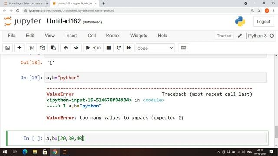Image resolution: width=278 pixels, height=156 pixels.
Task: Reload the page in the browser
Action: 17,10
